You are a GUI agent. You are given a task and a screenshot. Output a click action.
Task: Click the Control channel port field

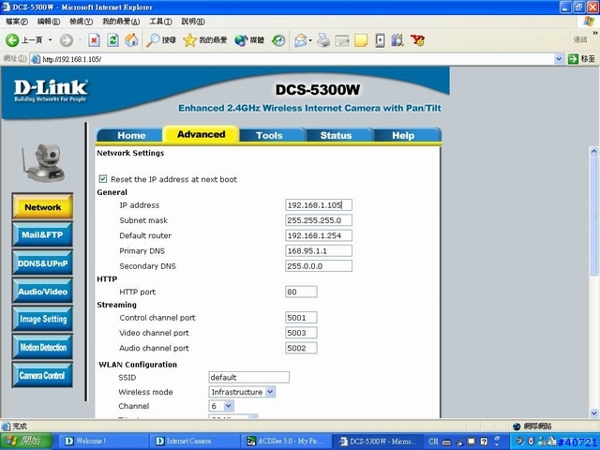301,317
